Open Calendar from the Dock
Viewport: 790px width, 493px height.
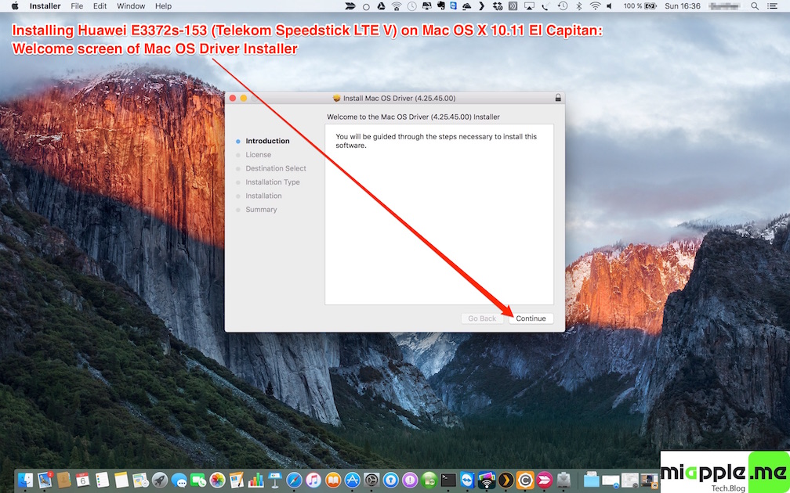(x=82, y=480)
